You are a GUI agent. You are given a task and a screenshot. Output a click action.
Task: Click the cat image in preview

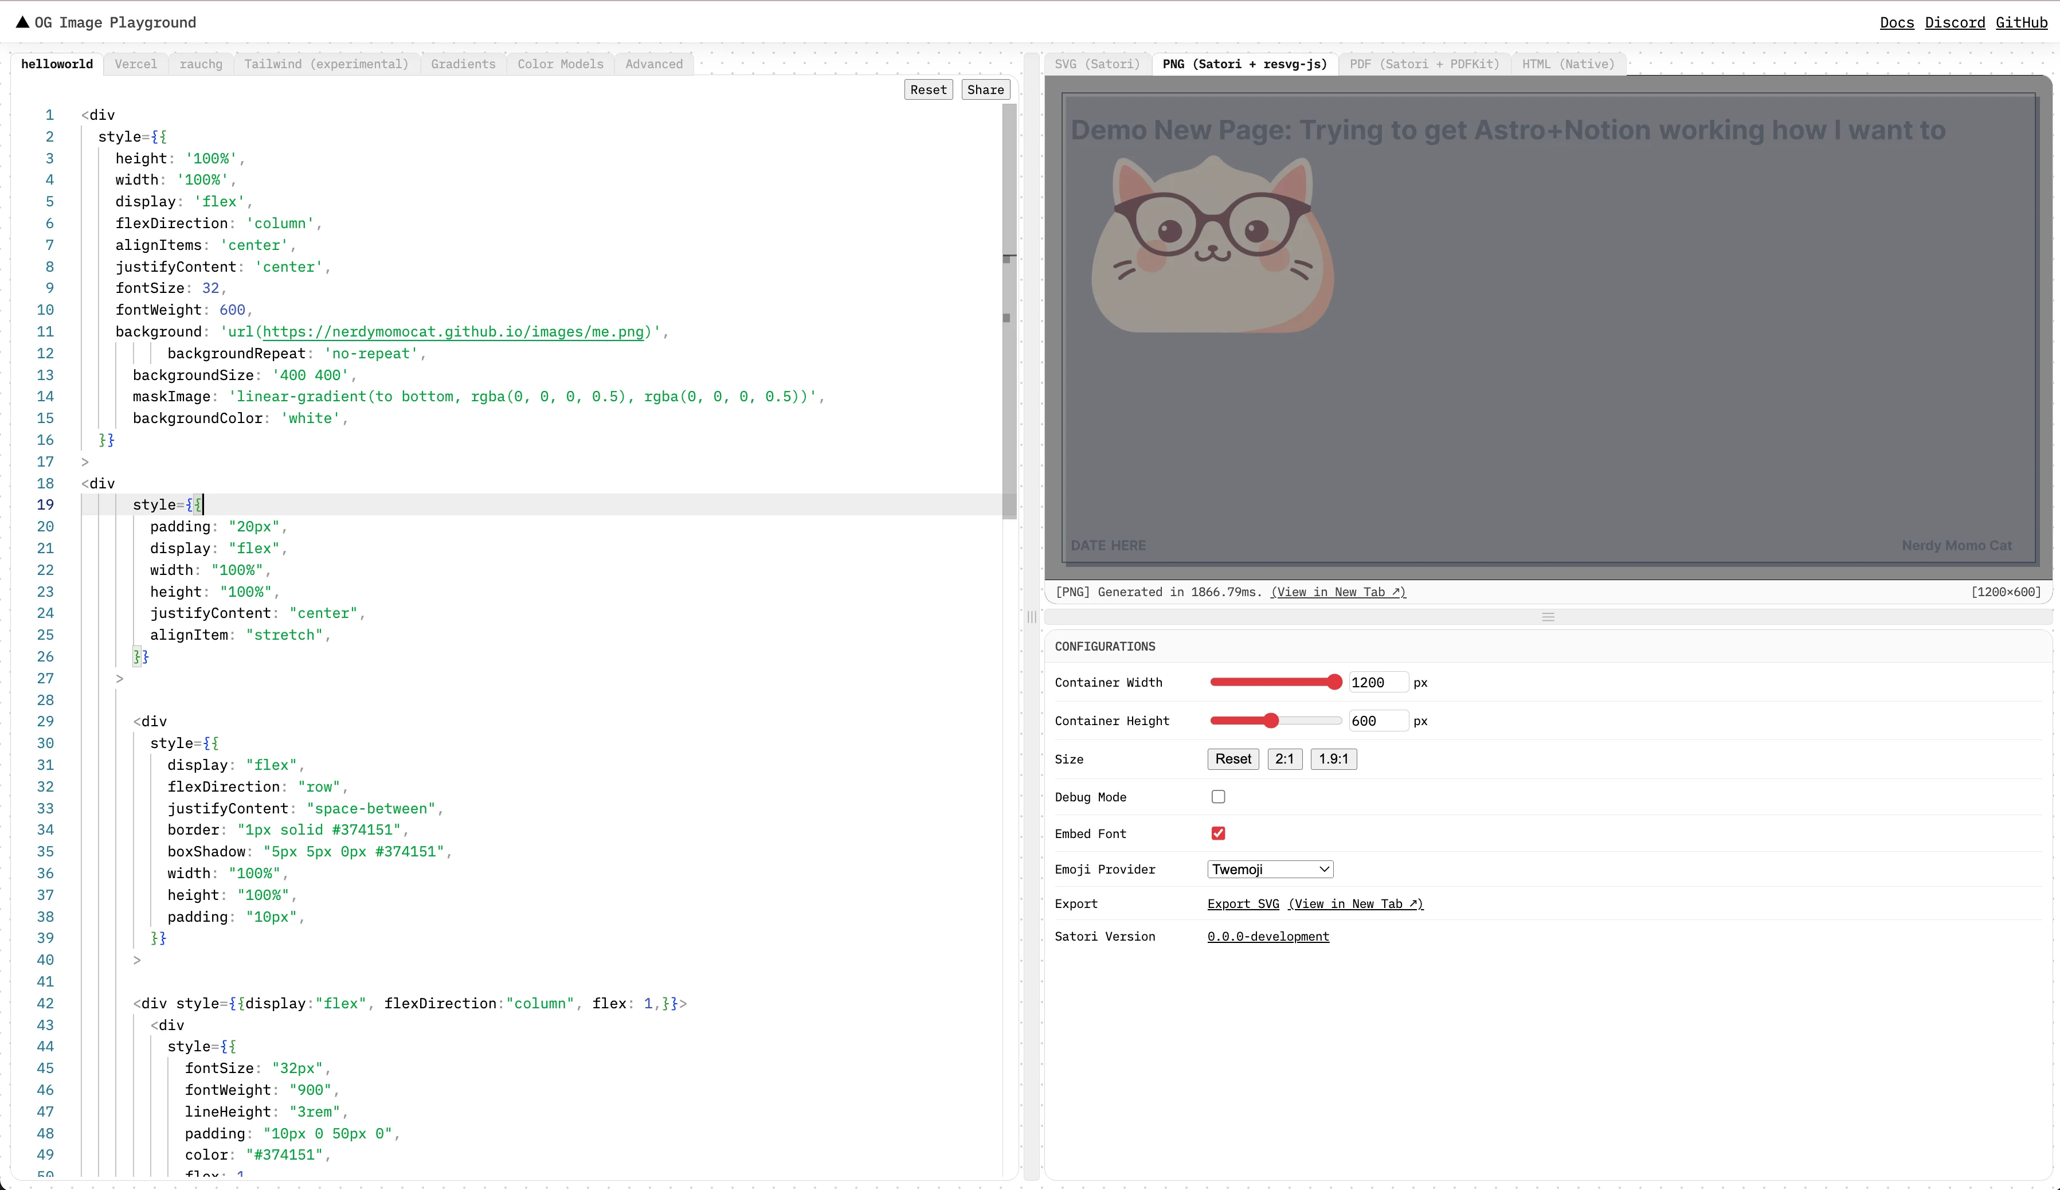pyautogui.click(x=1213, y=245)
